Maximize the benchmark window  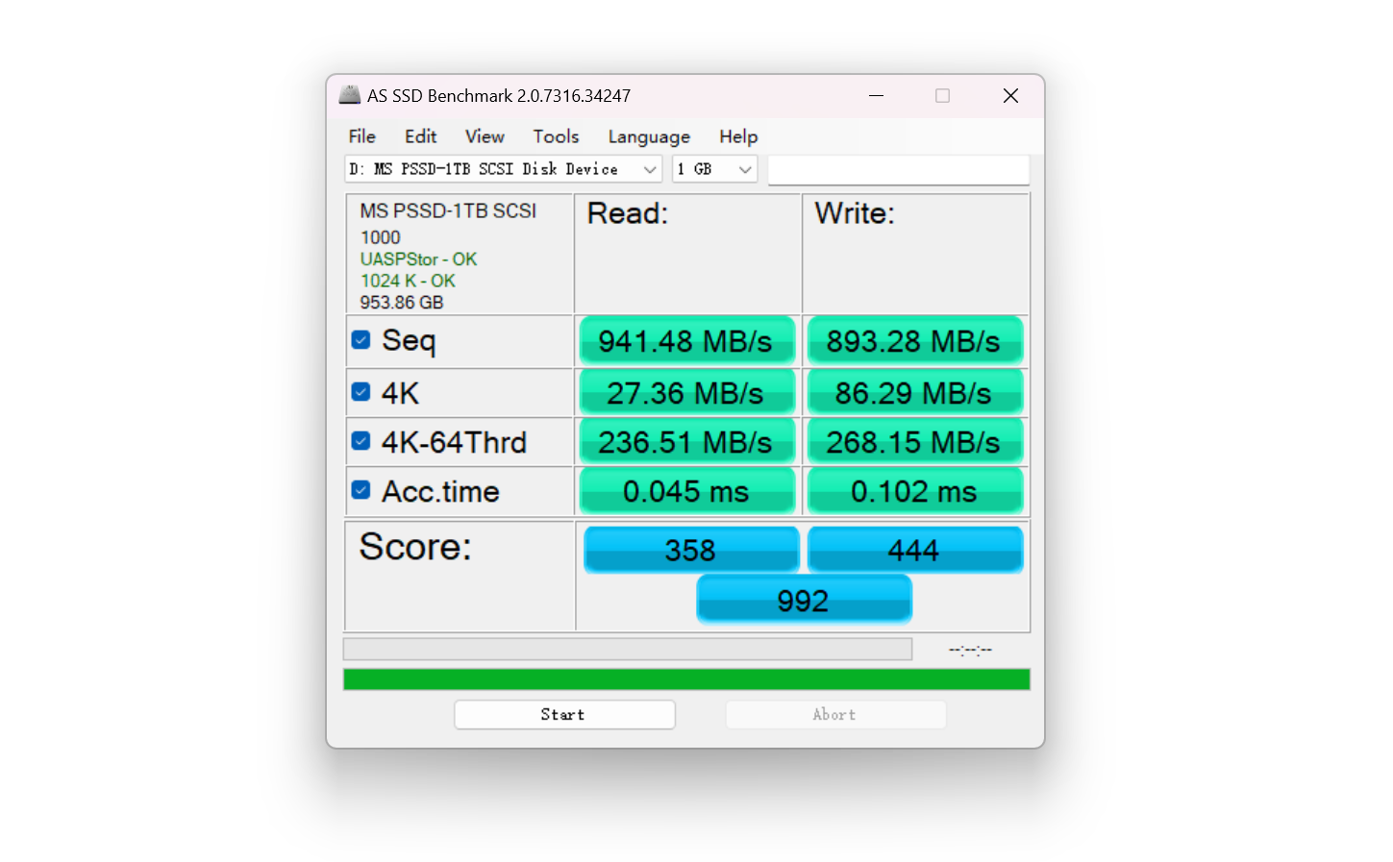pyautogui.click(x=942, y=95)
